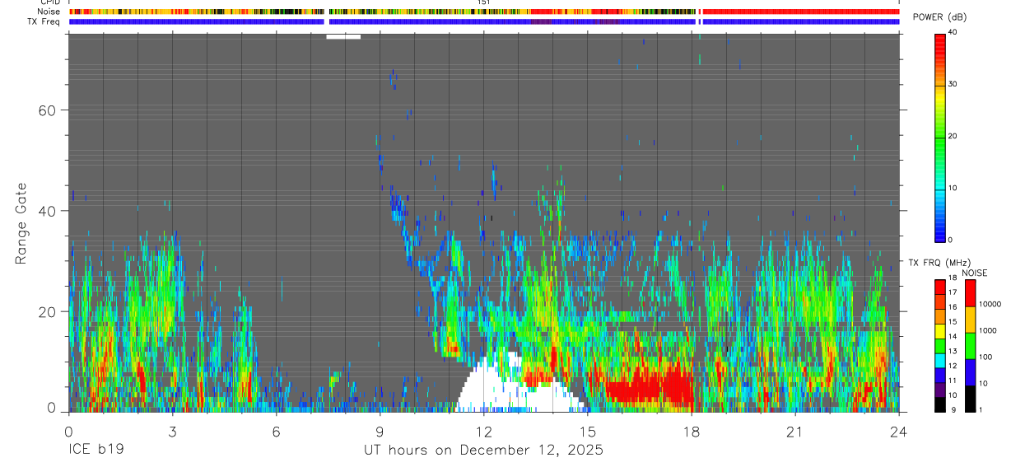Click the ICE b19 radar label
This screenshot has height=467, width=1011.
click(x=95, y=451)
